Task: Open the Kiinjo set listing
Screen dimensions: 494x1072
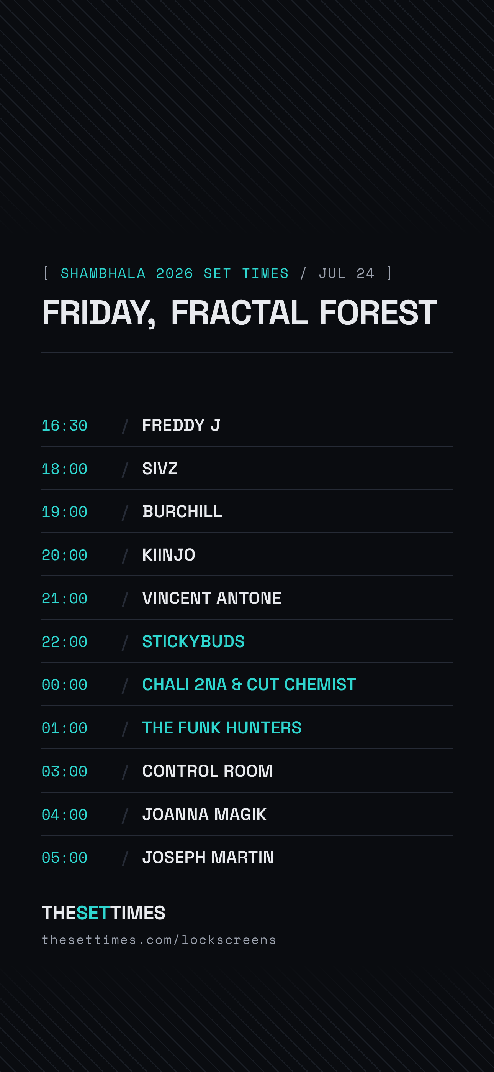Action: click(247, 555)
